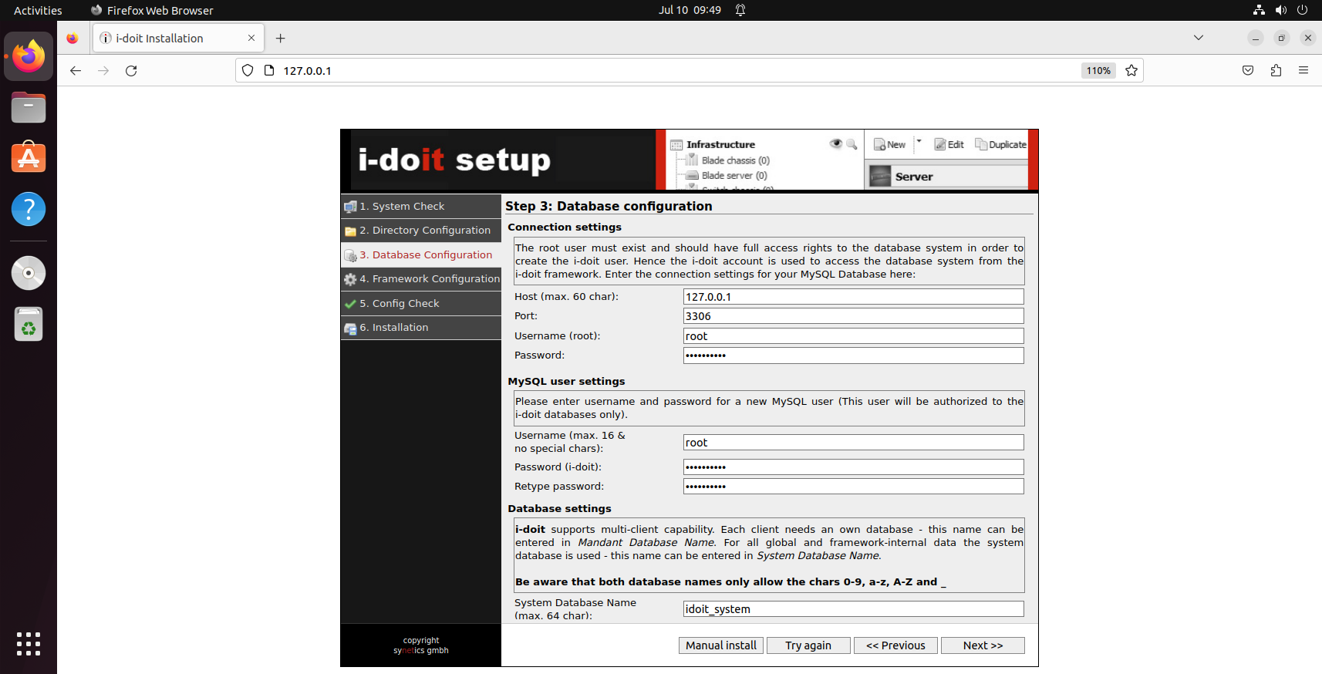Show Applications grid in the dock
This screenshot has width=1322, height=674.
29,644
